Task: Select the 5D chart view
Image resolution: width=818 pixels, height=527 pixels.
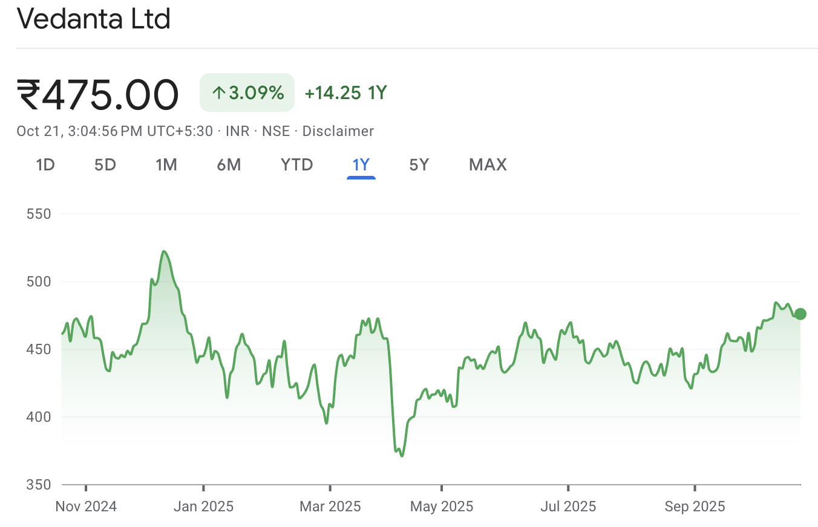Action: pyautogui.click(x=105, y=164)
